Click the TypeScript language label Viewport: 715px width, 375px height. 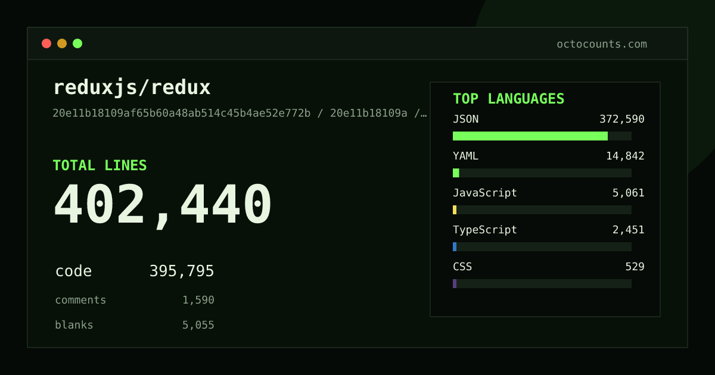pyautogui.click(x=485, y=230)
